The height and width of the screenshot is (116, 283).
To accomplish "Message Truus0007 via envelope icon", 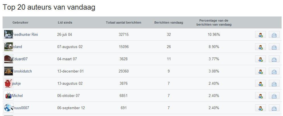I will [274, 108].
